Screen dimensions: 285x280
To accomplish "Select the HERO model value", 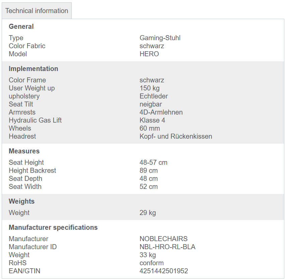I will (149, 54).
